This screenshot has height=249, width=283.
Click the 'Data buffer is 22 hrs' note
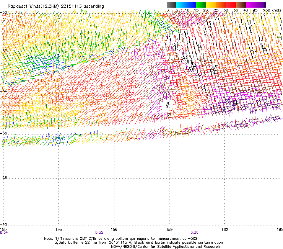tap(90, 242)
